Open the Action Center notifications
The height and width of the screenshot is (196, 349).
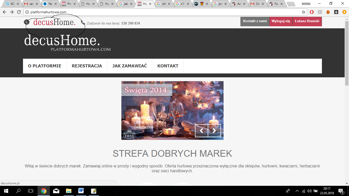pos(341,191)
